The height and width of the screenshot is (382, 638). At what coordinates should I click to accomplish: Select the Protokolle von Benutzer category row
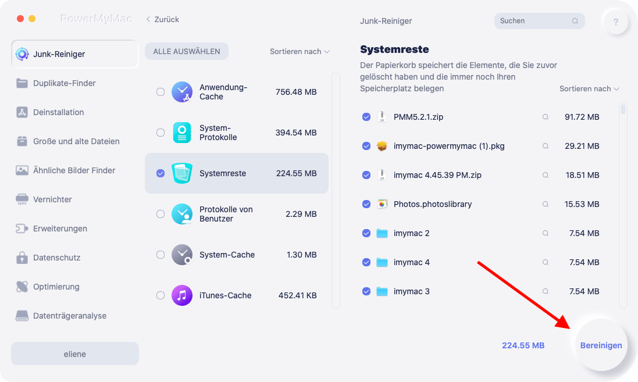click(x=236, y=214)
